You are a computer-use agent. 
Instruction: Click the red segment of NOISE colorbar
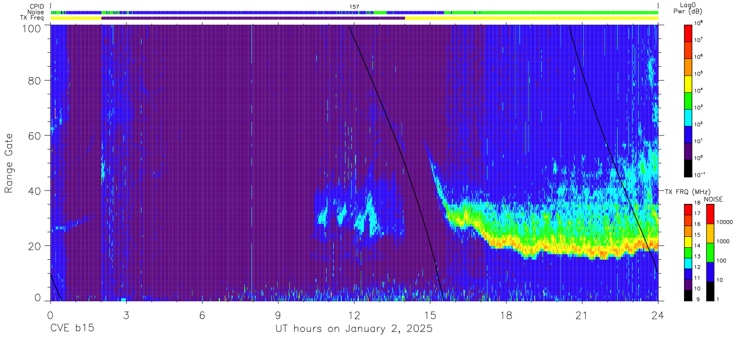(710, 214)
